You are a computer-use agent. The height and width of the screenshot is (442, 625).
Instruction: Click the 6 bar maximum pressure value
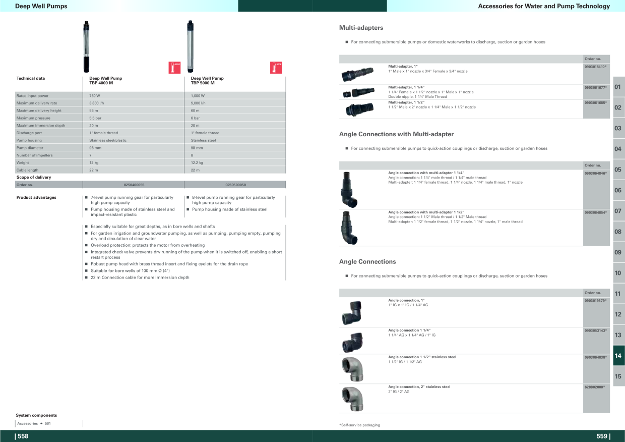pyautogui.click(x=195, y=118)
